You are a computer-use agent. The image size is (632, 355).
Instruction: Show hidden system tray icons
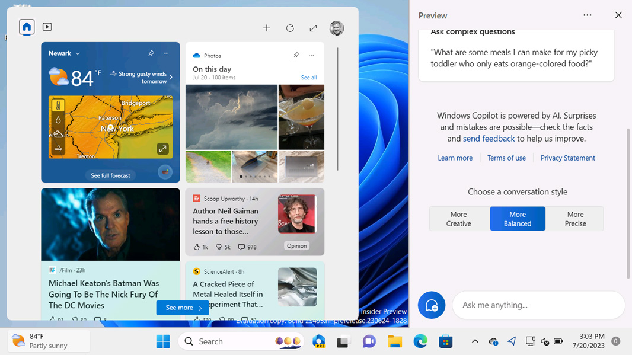(475, 341)
